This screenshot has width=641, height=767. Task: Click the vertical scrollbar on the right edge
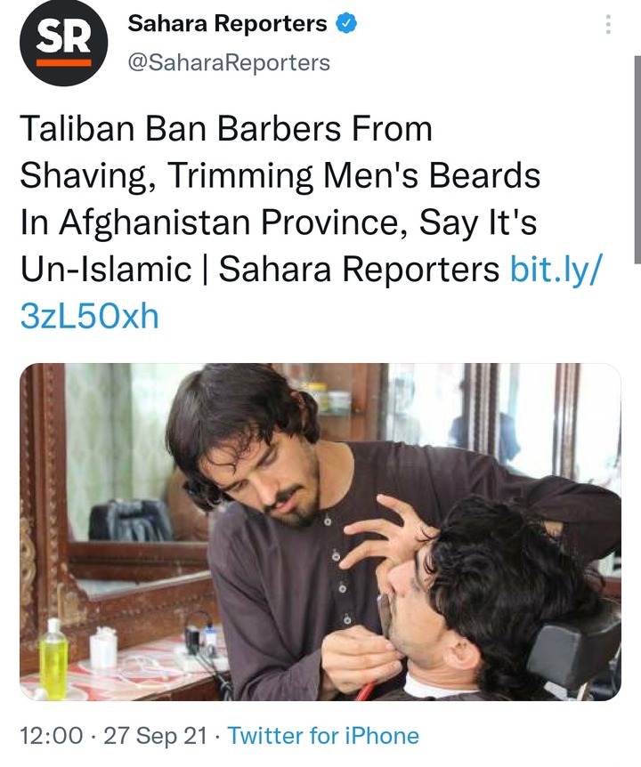637,160
